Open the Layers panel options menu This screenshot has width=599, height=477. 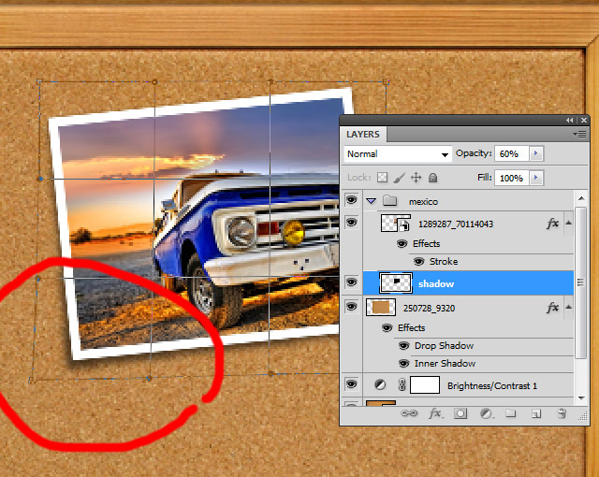pyautogui.click(x=581, y=135)
